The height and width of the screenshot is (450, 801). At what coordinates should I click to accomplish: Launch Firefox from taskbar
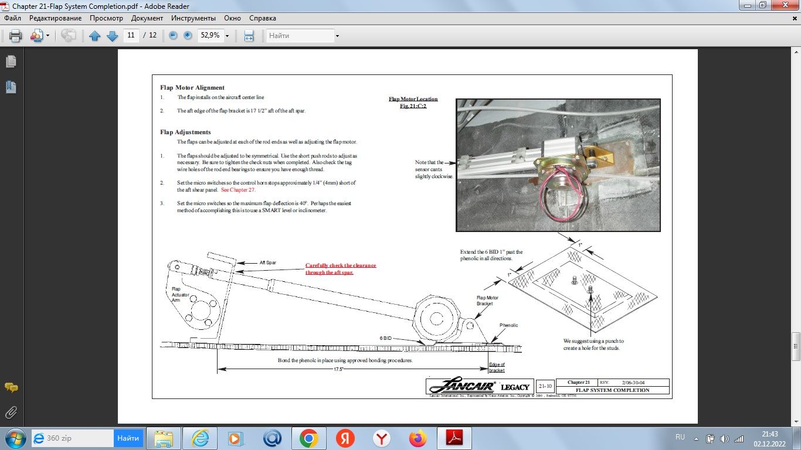(418, 438)
